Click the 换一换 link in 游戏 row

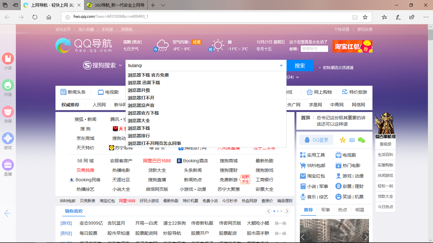point(281,223)
